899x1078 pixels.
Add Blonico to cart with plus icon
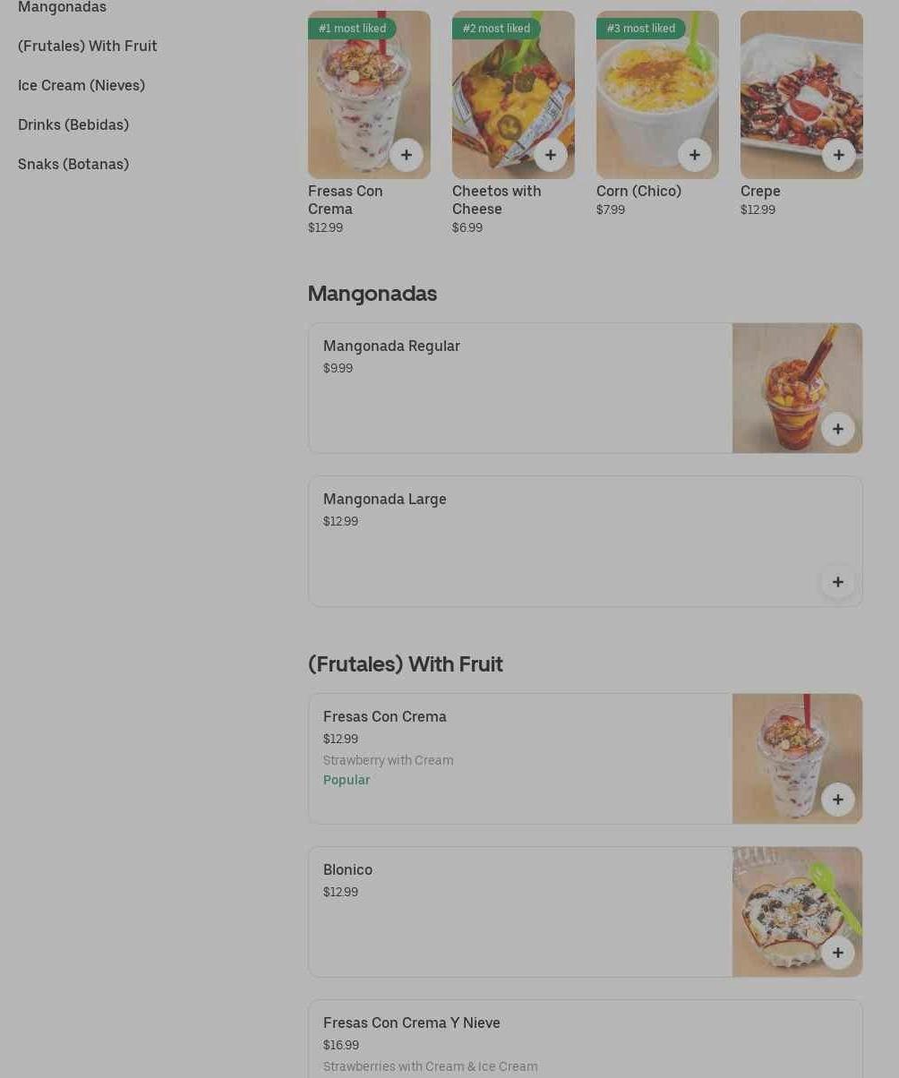point(838,953)
